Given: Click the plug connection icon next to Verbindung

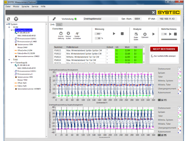Looking at the screenshot, I should point(54,19).
